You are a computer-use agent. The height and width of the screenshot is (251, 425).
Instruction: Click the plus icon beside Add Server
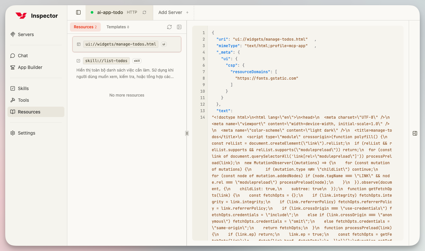click(187, 12)
